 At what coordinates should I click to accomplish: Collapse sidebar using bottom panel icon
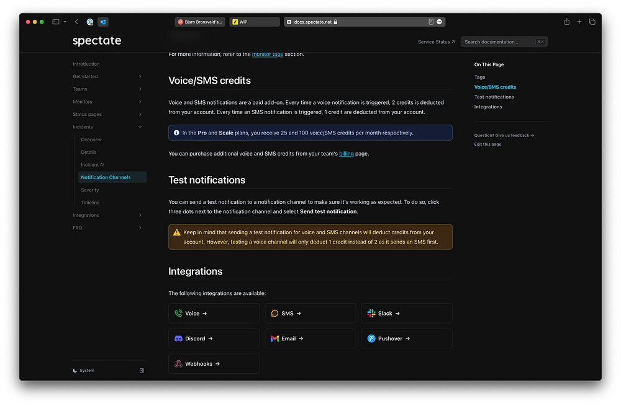coord(142,371)
